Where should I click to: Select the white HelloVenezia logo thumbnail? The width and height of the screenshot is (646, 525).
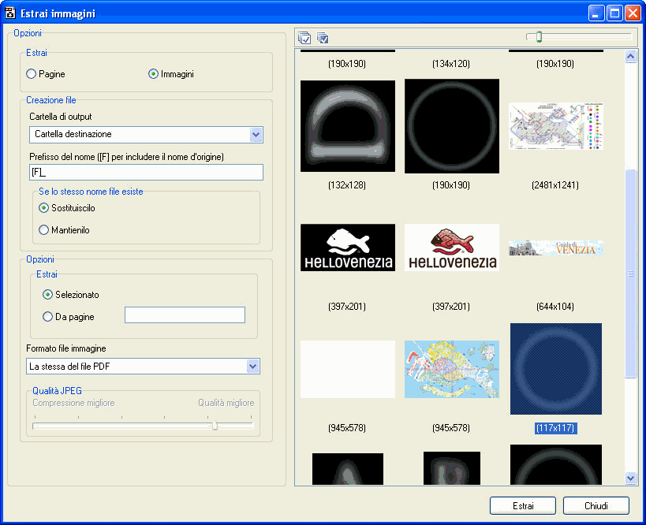pyautogui.click(x=452, y=248)
